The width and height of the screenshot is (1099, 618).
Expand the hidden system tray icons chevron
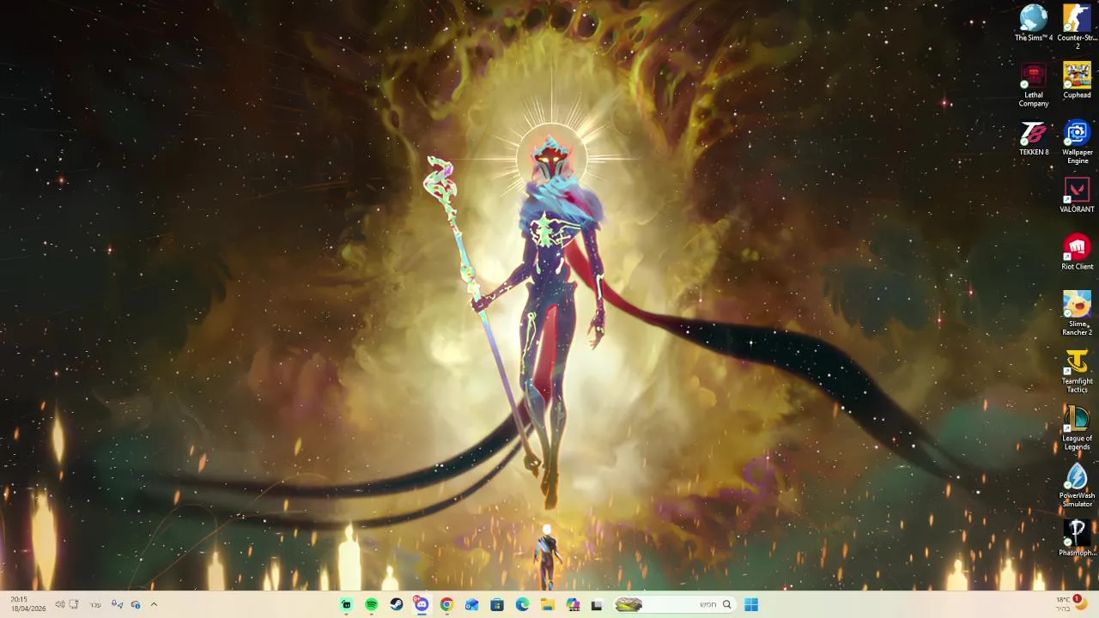click(154, 604)
